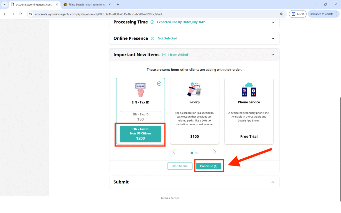
Task: Click the site information icon in address bar
Action: [x=30, y=14]
